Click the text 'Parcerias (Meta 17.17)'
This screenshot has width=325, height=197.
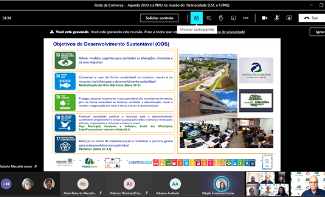[x=95, y=149]
